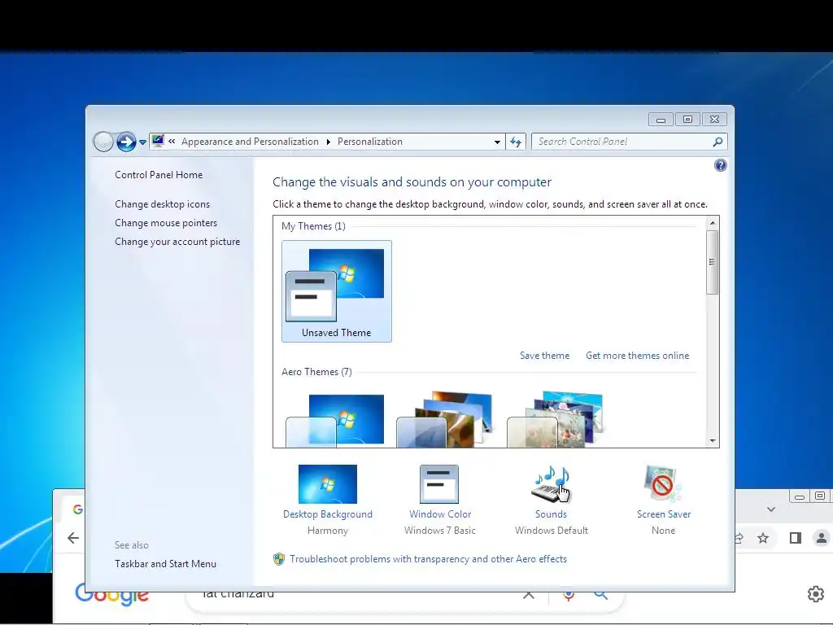
Task: Clear Google search with X icon
Action: click(529, 595)
